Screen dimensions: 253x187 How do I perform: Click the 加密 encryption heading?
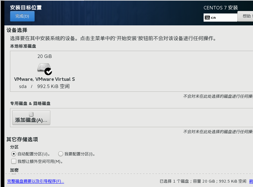tap(14, 170)
